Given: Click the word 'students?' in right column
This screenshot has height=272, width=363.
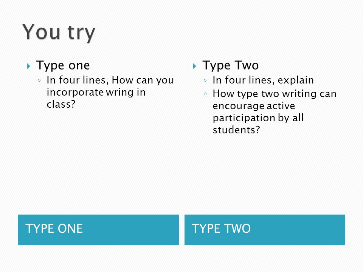Looking at the screenshot, I should point(236,130).
